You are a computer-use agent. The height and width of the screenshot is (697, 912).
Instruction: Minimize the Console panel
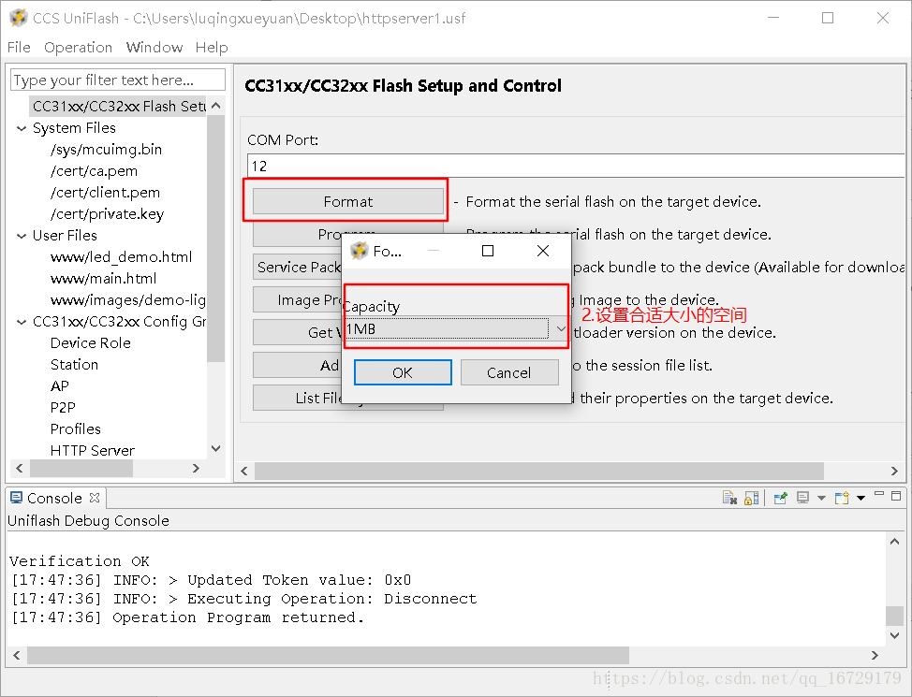pos(879,495)
